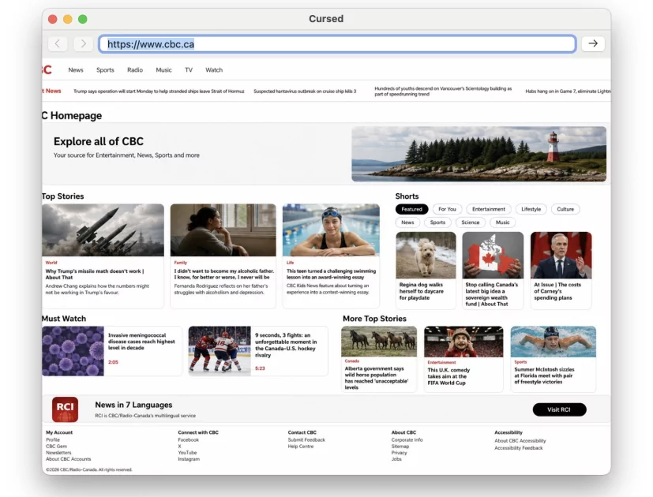Select the News shorts filter chip
653x497 pixels.
(407, 222)
